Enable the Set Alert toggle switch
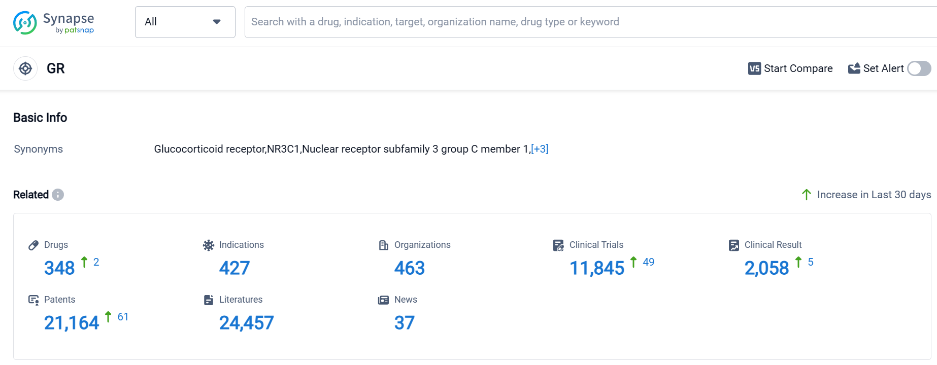The image size is (937, 365). pos(919,68)
